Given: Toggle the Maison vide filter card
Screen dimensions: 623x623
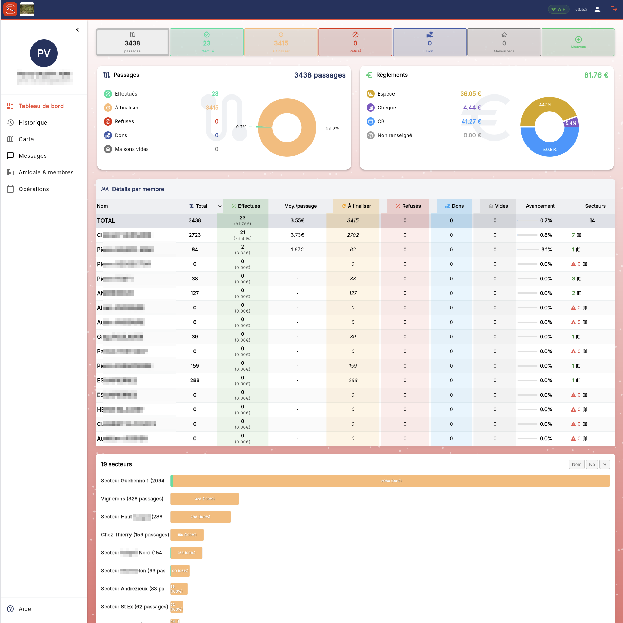Looking at the screenshot, I should [504, 42].
